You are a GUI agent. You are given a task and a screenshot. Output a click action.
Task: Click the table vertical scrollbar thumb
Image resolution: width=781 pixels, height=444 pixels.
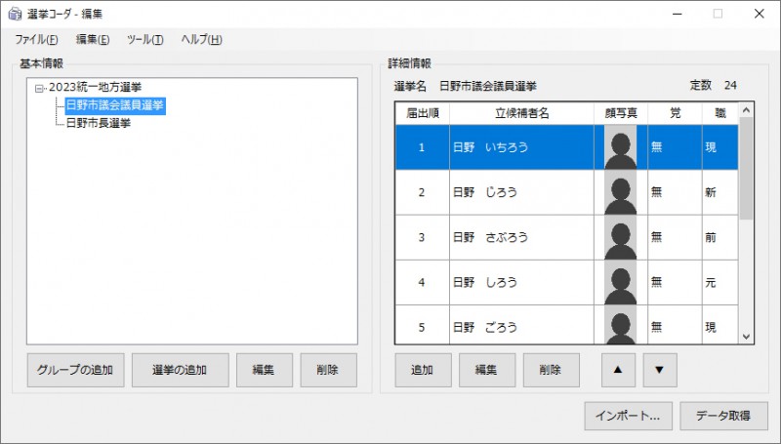[746, 168]
